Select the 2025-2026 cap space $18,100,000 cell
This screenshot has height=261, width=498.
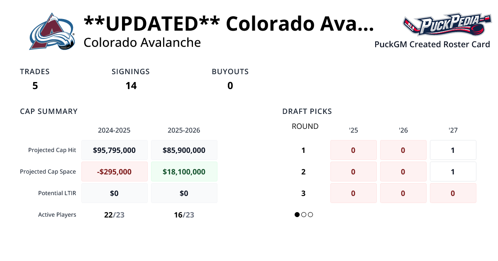[184, 171]
